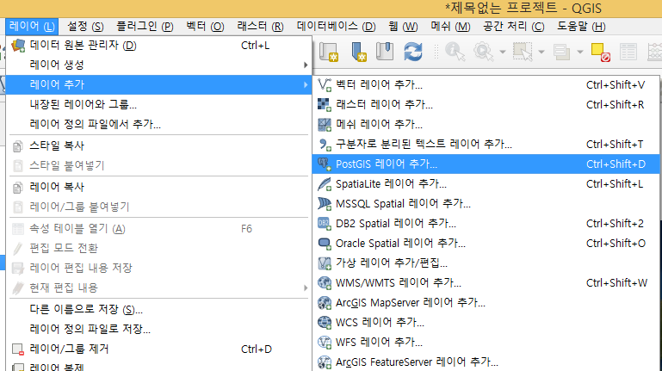The height and width of the screenshot is (371, 662).
Task: Click 가상 레이어 추가/편집 entry
Action: (486, 263)
